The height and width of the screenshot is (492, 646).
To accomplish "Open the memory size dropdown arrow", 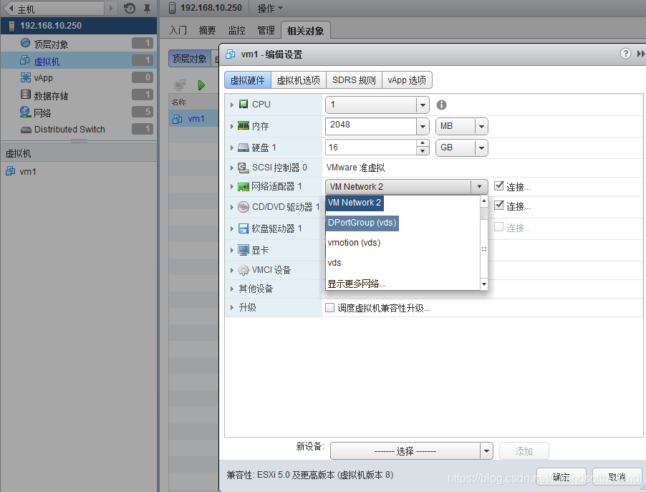I will pyautogui.click(x=423, y=127).
